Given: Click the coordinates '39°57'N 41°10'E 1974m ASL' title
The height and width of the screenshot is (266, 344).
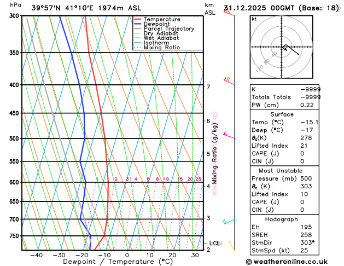Looking at the screenshot, I should tap(86, 8).
